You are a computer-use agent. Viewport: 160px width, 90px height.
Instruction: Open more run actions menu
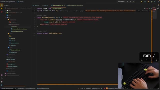(x=133, y=2)
